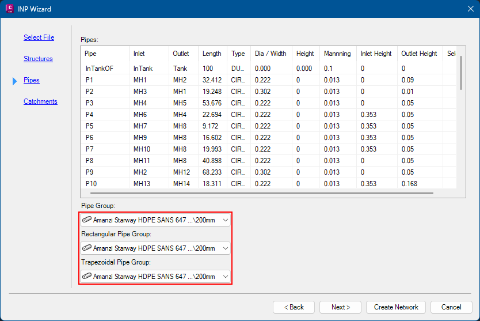
Task: Click length value 68.233
Action: [x=212, y=172]
